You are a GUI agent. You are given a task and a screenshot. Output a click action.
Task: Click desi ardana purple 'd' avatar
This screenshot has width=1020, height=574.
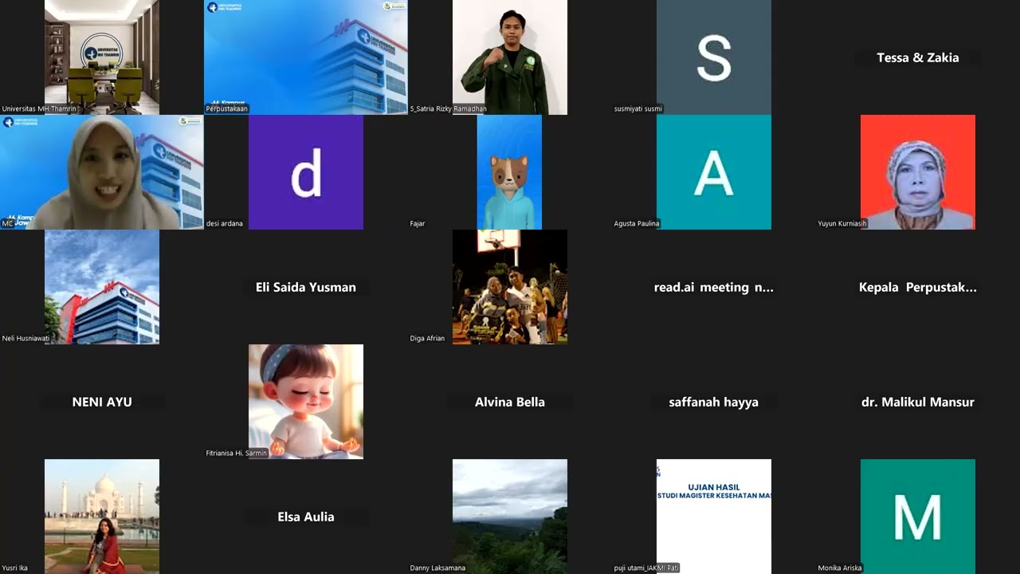pos(306,172)
